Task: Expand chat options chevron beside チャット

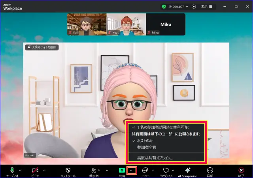Action: [153, 170]
